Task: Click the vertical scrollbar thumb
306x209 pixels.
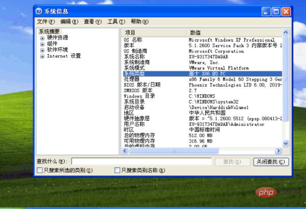Action: (286, 79)
